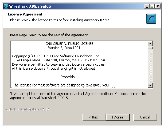The height and width of the screenshot is (127, 164).
Task: Close the setup window
Action: (x=158, y=6)
